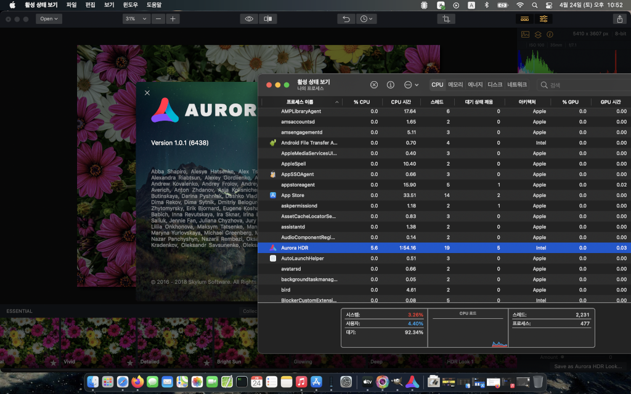Screen dimensions: 631x394
Task: Select the Bright Sun preset thumbnail
Action: click(236, 342)
